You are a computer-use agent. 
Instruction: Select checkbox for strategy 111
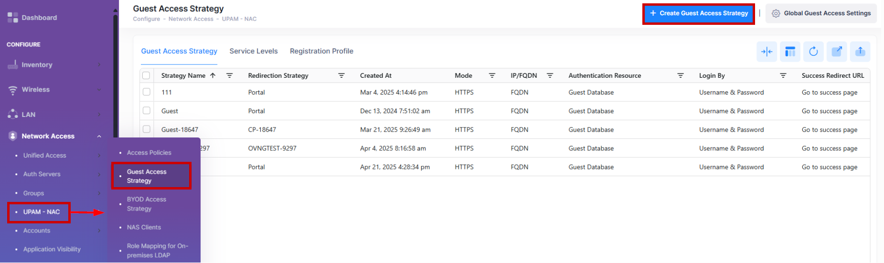coord(147,92)
